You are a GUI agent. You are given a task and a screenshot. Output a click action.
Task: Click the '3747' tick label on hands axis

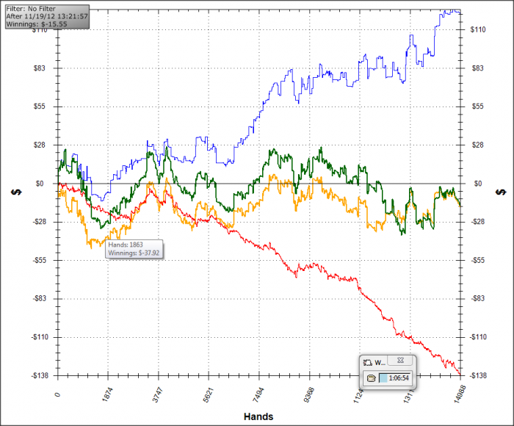(x=158, y=395)
